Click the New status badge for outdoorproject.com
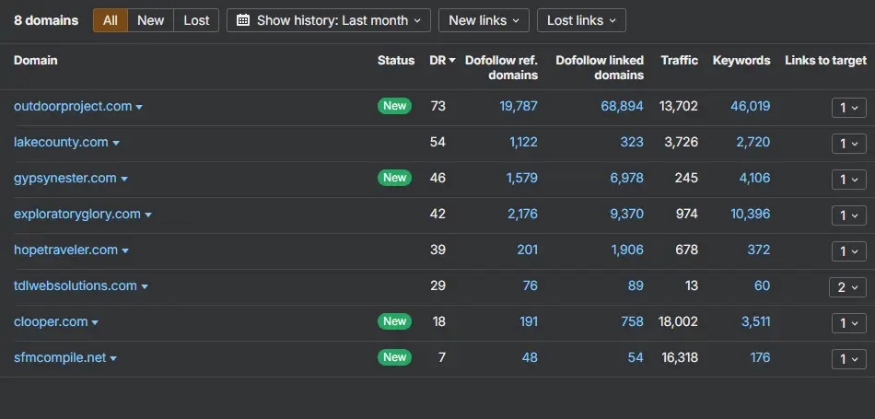The height and width of the screenshot is (419, 875). click(394, 106)
